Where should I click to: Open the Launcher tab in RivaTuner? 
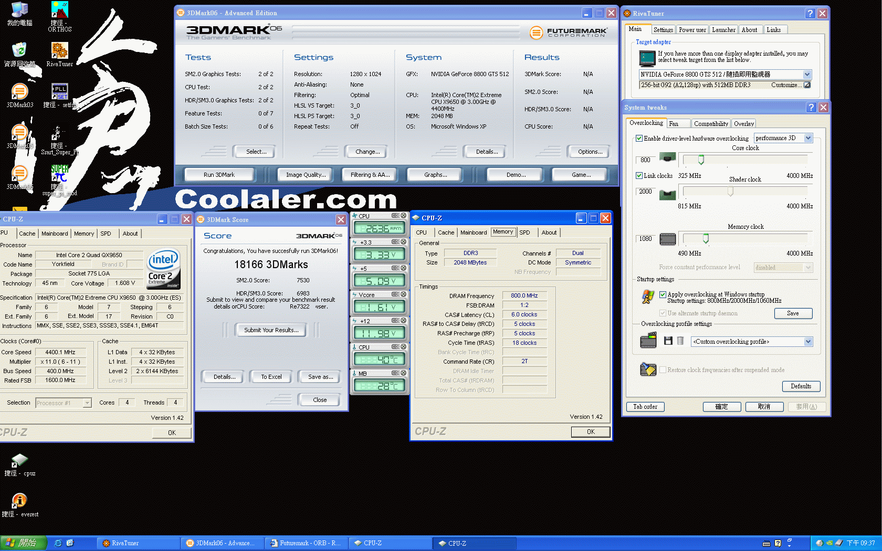(723, 30)
